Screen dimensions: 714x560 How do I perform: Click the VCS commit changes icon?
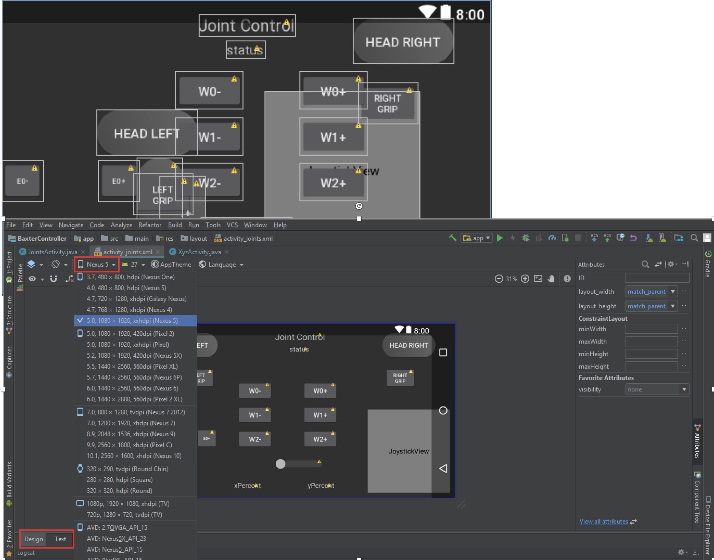[607, 238]
